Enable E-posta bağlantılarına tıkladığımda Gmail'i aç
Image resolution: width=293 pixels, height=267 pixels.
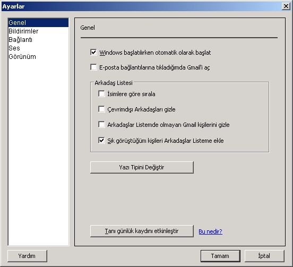(93, 67)
